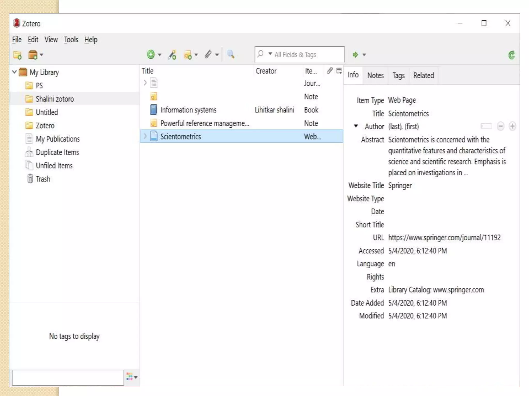Open tag selector colored actions menu
This screenshot has width=529, height=396.
pos(131,377)
